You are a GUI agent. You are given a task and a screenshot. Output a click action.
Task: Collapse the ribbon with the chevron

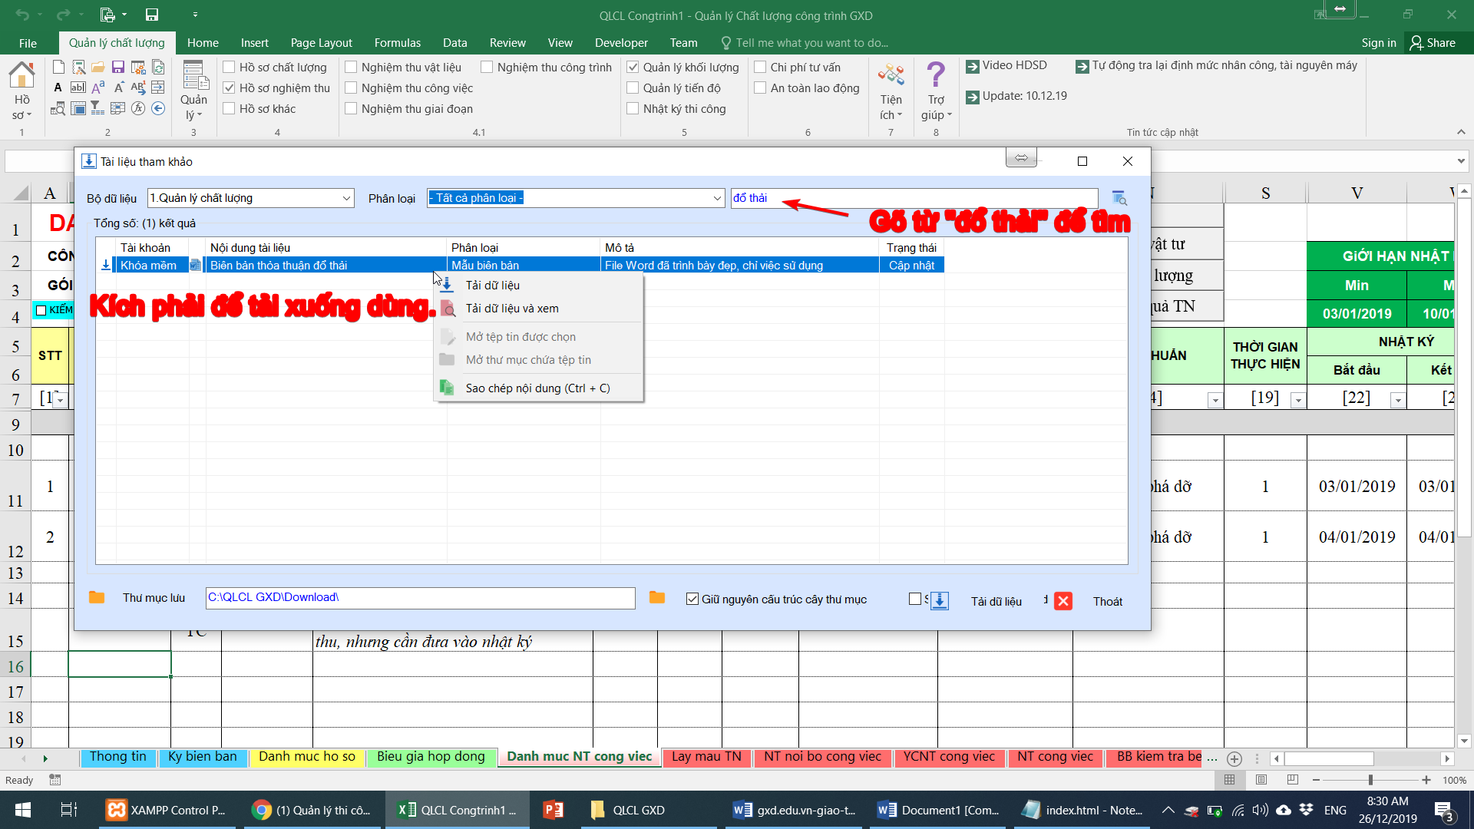(1461, 132)
